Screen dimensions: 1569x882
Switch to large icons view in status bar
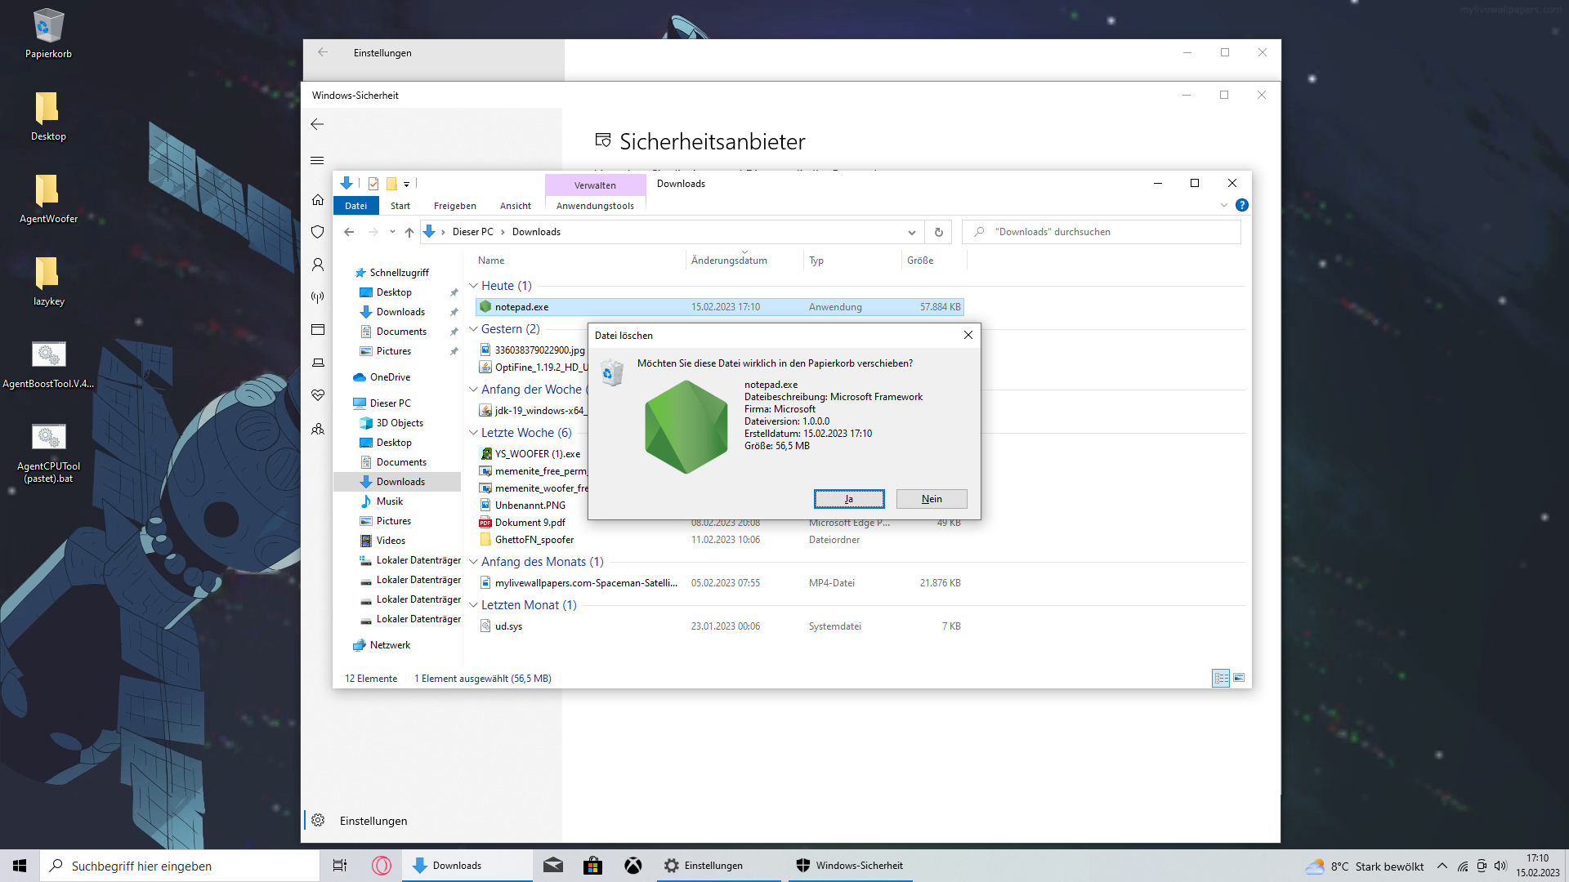point(1239,678)
